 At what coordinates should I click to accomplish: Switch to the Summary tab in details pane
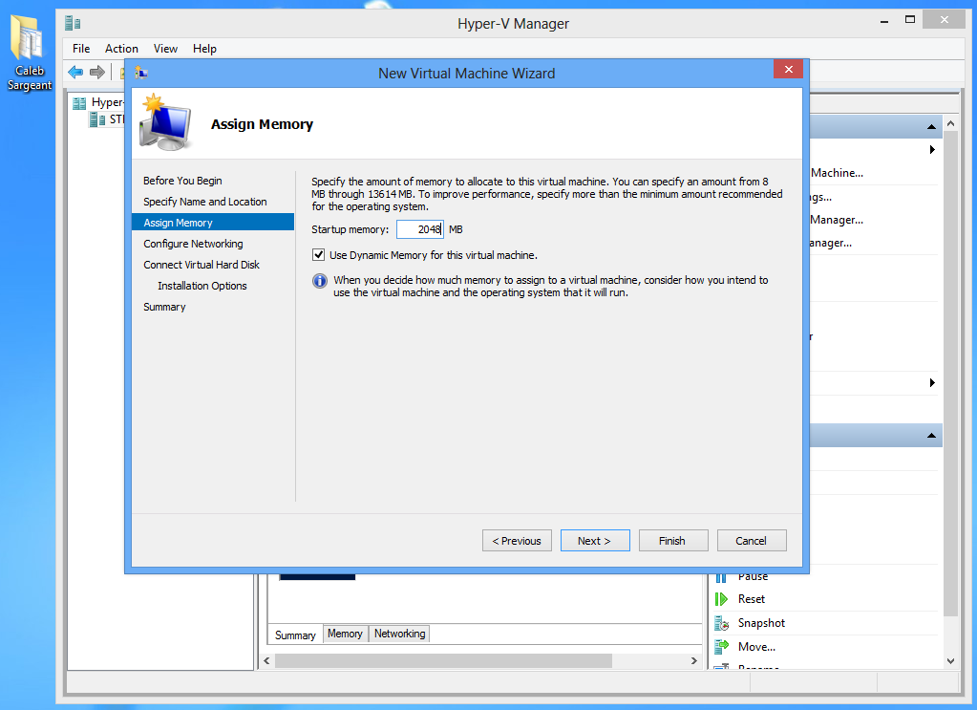click(x=295, y=635)
